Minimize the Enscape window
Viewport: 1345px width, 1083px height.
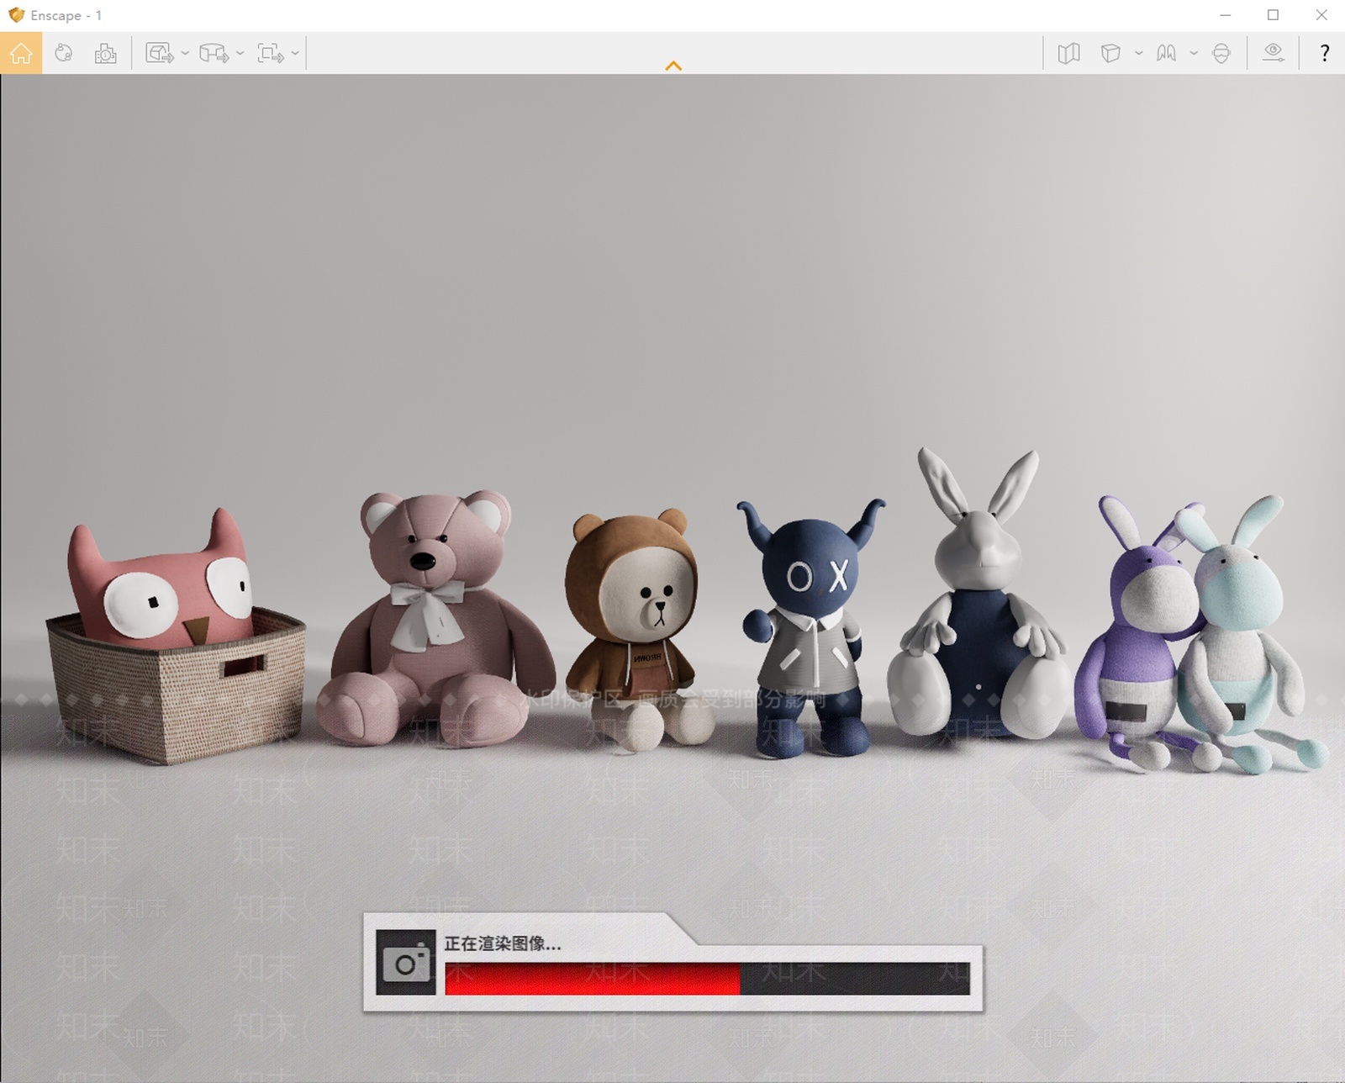[1226, 15]
